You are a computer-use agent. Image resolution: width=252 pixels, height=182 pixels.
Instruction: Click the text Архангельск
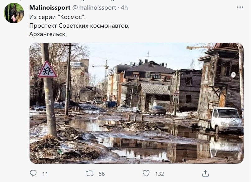coord(48,34)
